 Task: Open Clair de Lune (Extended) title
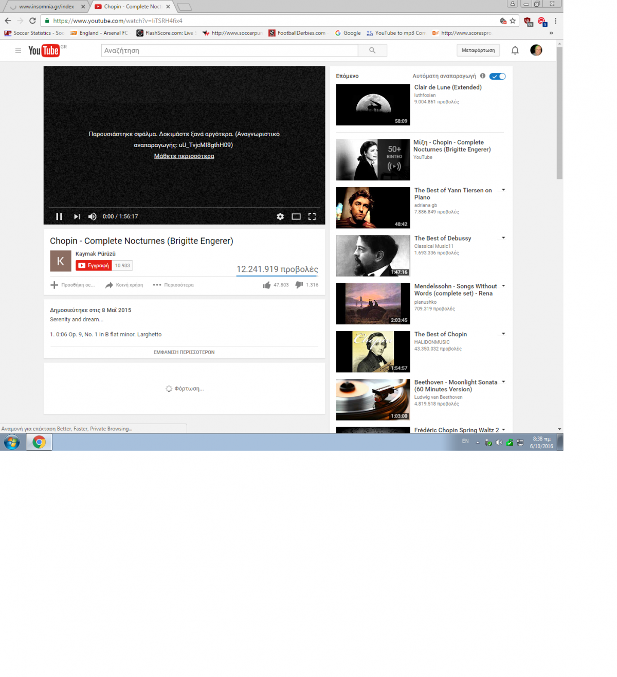[x=448, y=87]
